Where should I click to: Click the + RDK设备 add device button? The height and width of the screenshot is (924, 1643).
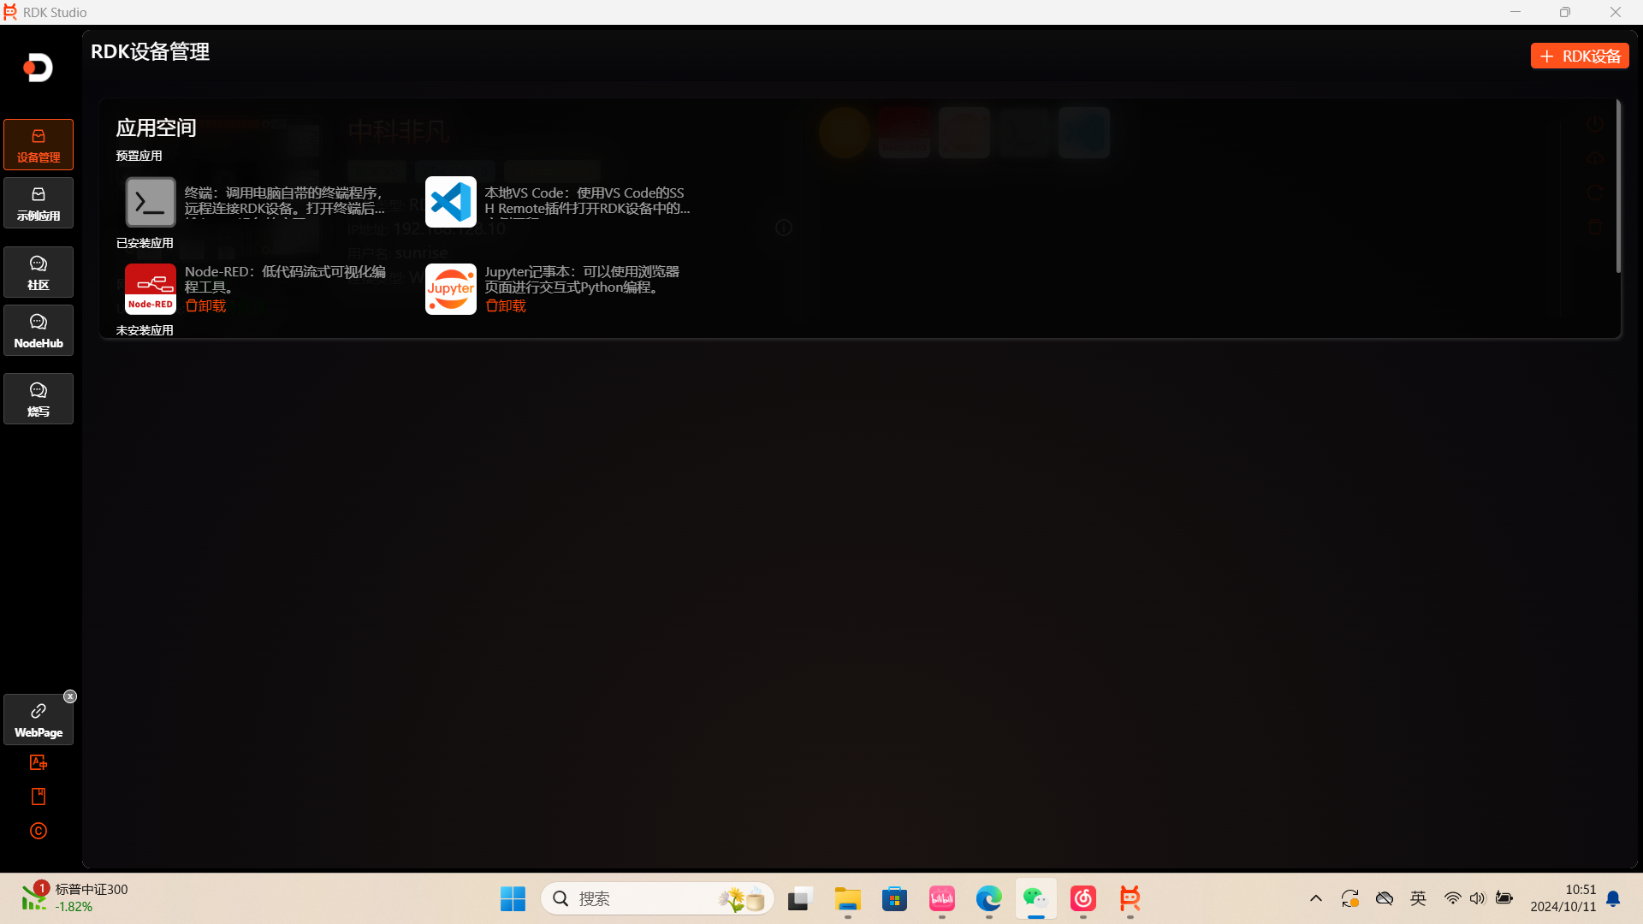click(1580, 56)
